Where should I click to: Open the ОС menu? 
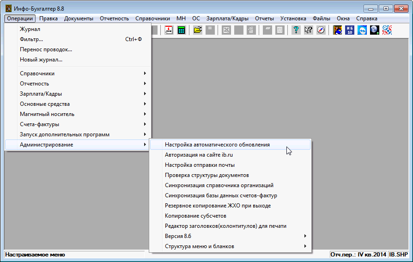click(196, 18)
